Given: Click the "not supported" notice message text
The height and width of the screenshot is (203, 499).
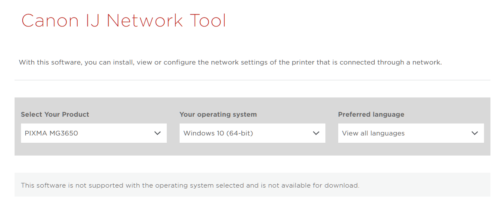Looking at the screenshot, I should [x=190, y=185].
